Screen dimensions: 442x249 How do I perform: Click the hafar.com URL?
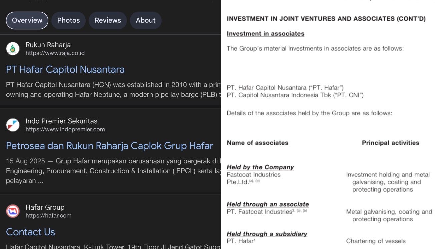click(48, 215)
